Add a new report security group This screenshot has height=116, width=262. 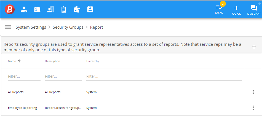coord(254,47)
